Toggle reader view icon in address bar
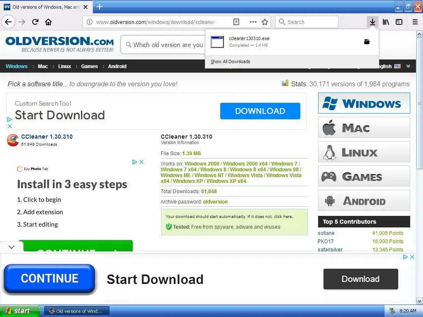This screenshot has width=423, height=317. 236,22
